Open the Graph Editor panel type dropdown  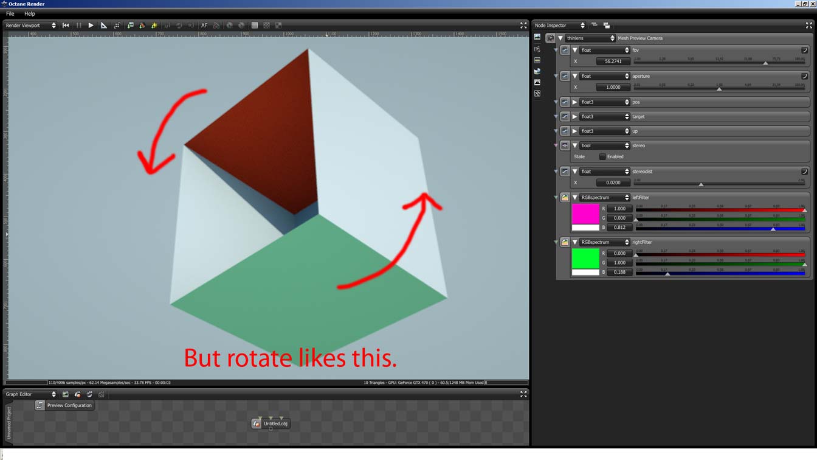30,394
